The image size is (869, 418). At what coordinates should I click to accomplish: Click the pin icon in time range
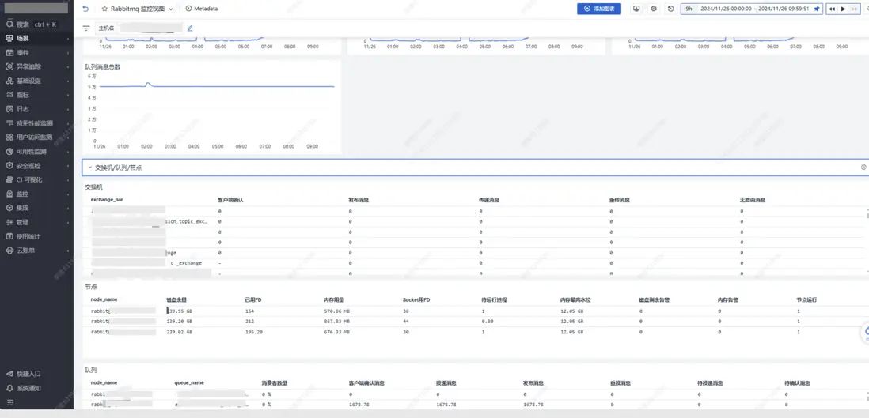[x=816, y=9]
